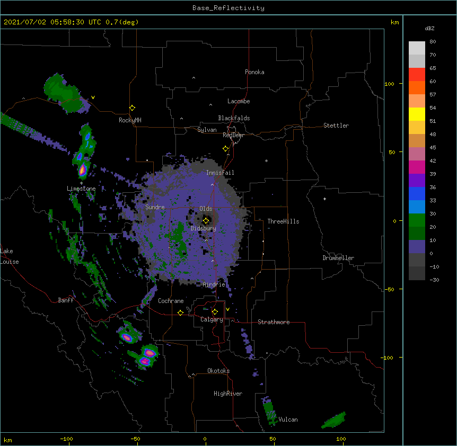
Task: Click the Cochrane label
Action: click(x=171, y=301)
